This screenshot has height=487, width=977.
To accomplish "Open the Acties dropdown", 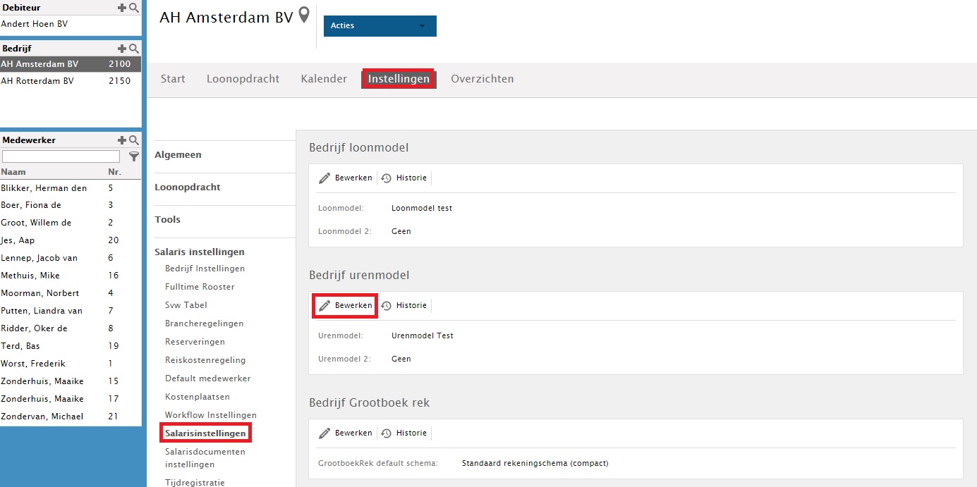I will 380,26.
